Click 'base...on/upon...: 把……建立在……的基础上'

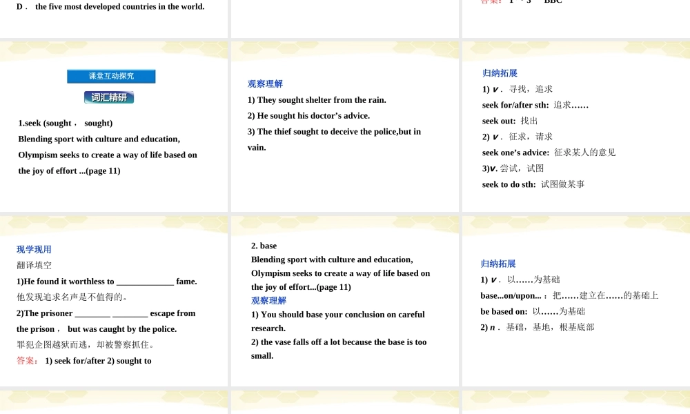coord(569,295)
